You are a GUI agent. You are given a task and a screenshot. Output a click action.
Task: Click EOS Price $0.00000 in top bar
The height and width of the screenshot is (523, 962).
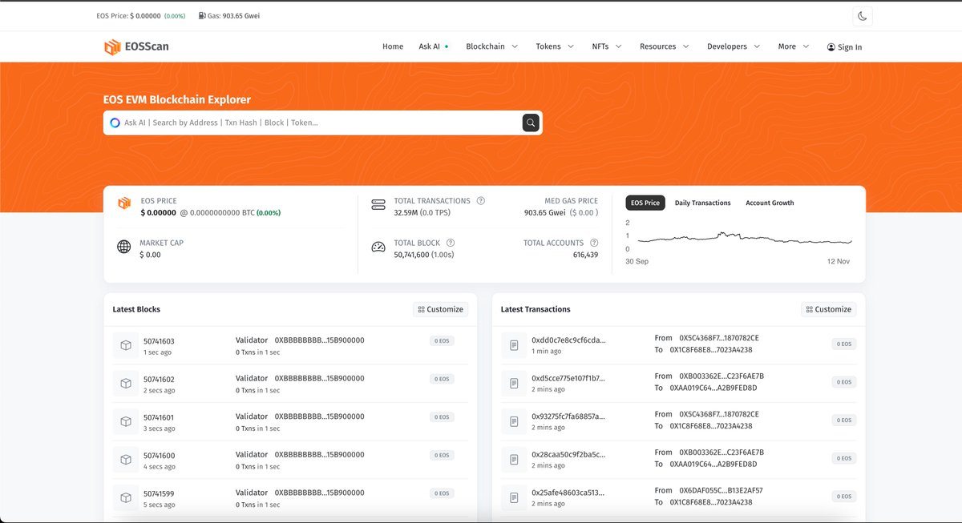pyautogui.click(x=131, y=16)
